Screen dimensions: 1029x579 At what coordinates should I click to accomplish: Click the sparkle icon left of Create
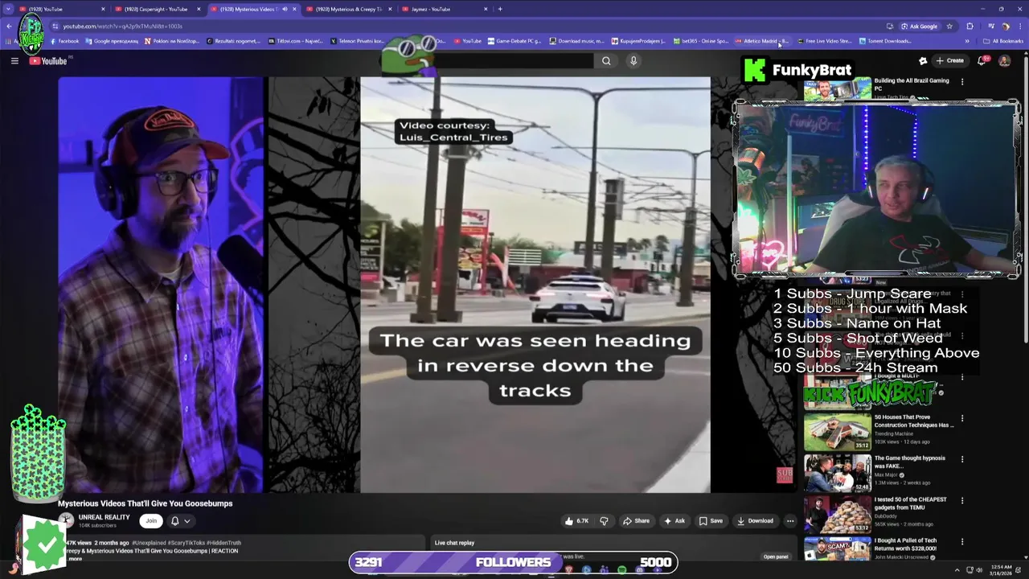pyautogui.click(x=923, y=61)
